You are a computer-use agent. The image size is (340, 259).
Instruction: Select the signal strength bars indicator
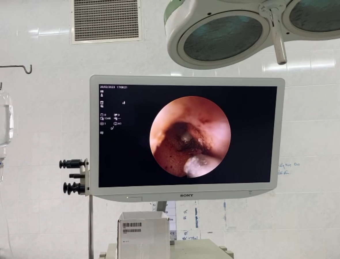[x=124, y=102]
